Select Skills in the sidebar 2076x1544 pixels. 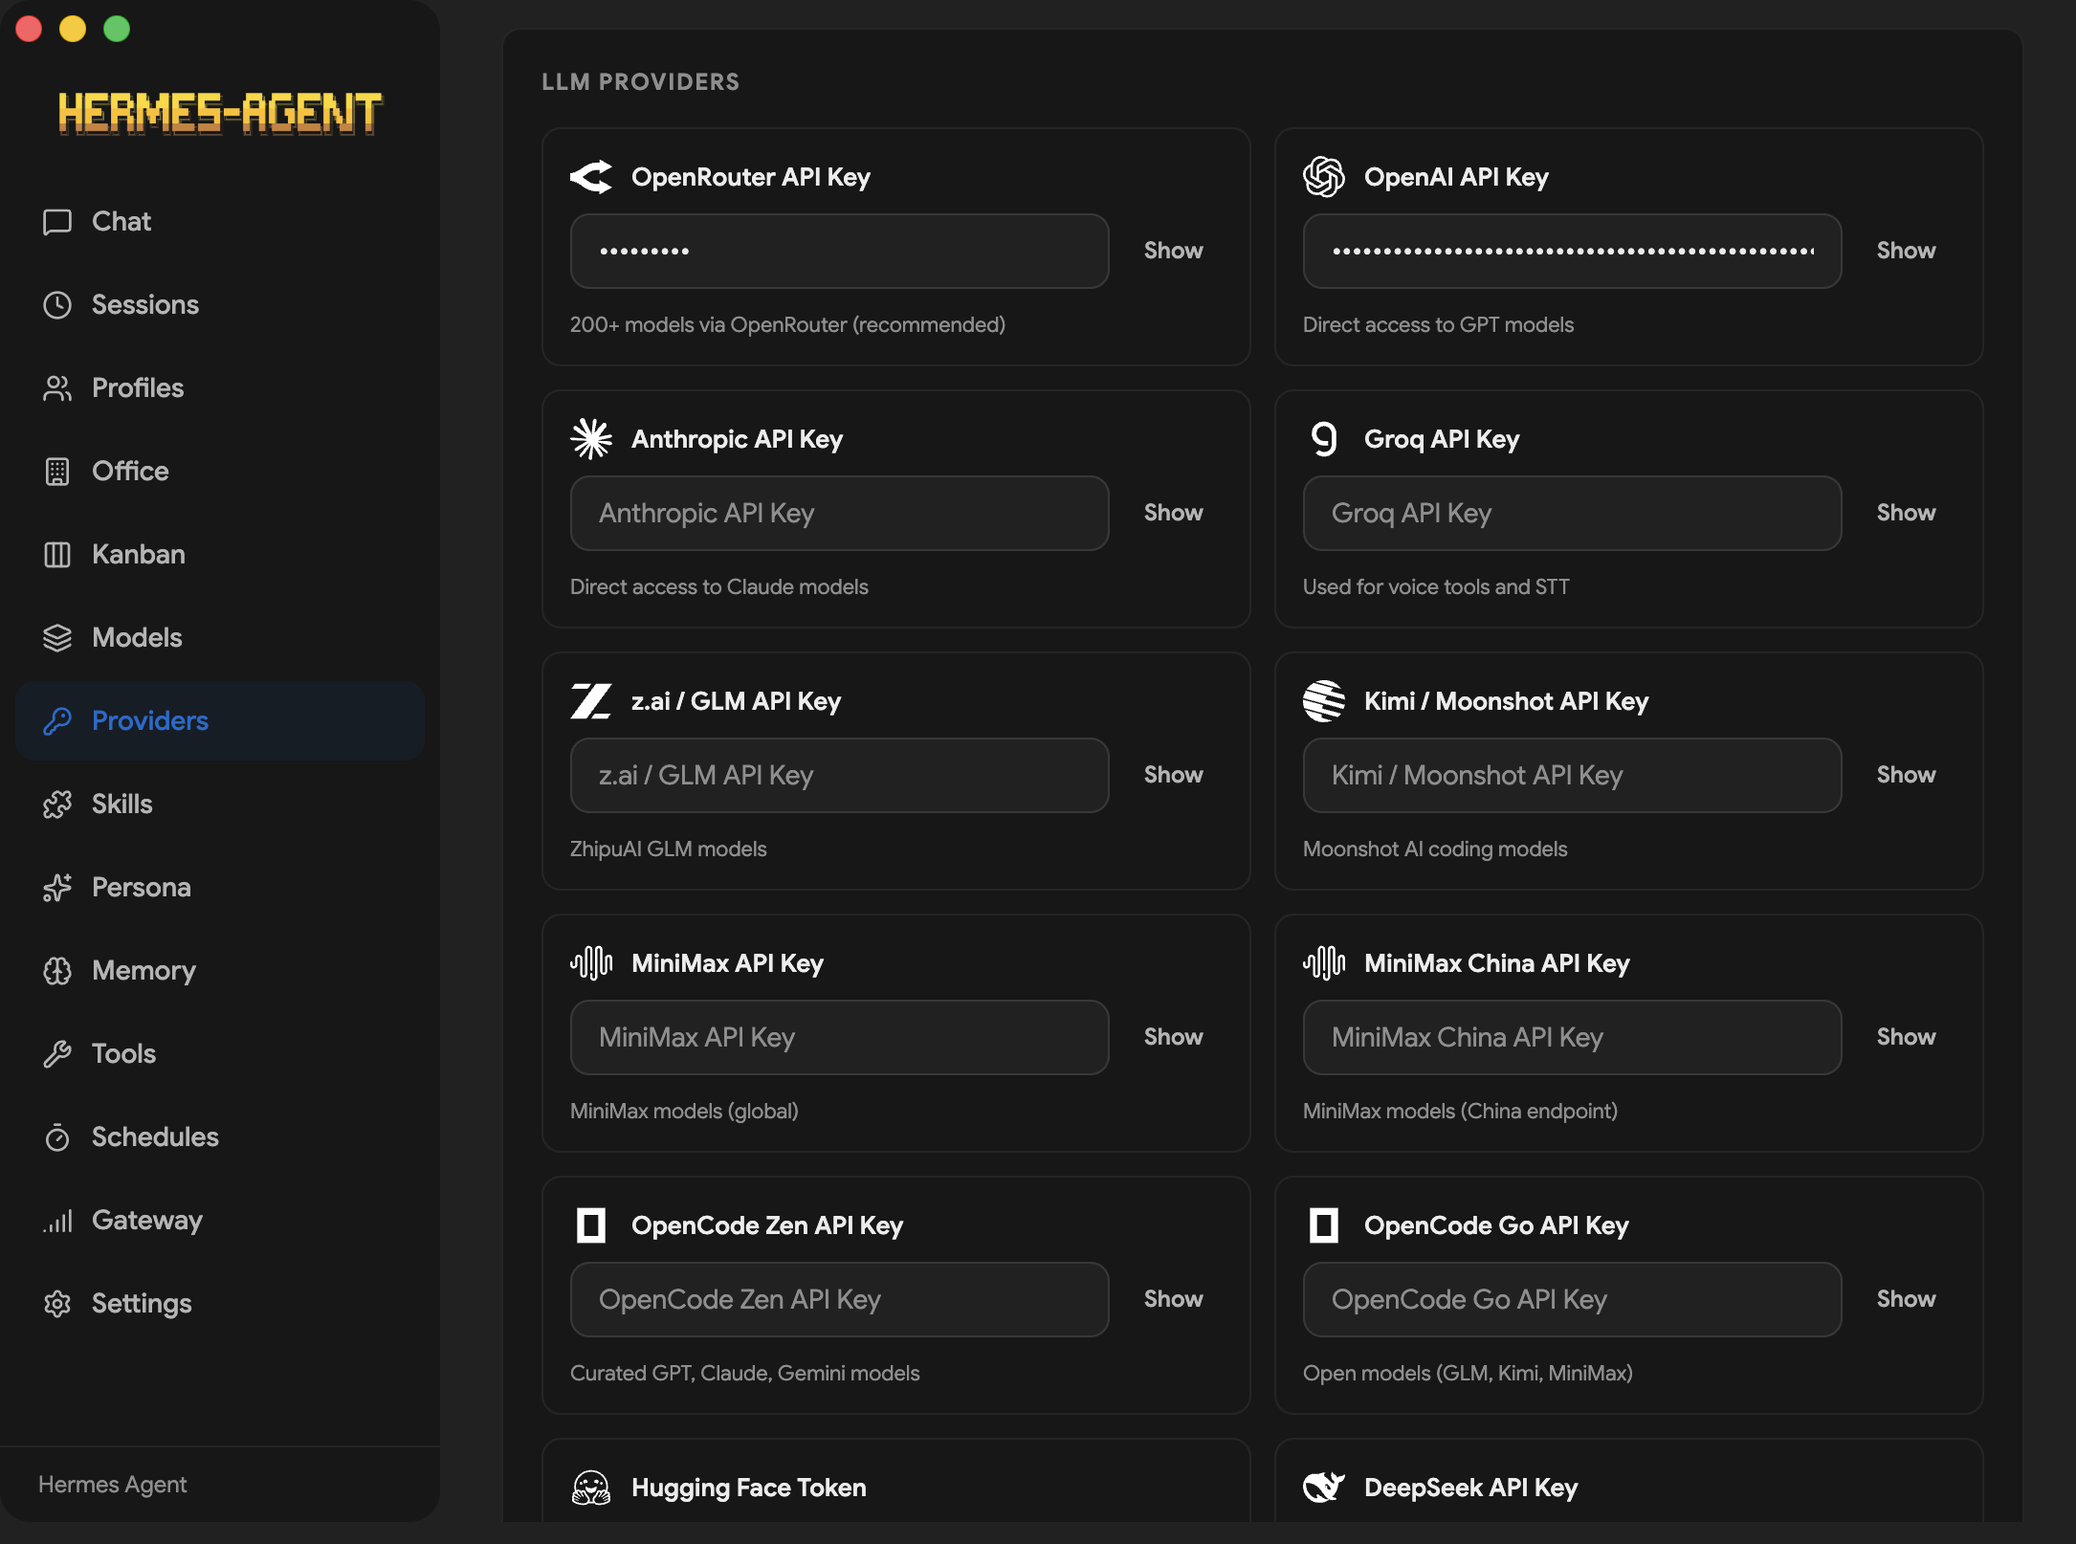pos(220,805)
